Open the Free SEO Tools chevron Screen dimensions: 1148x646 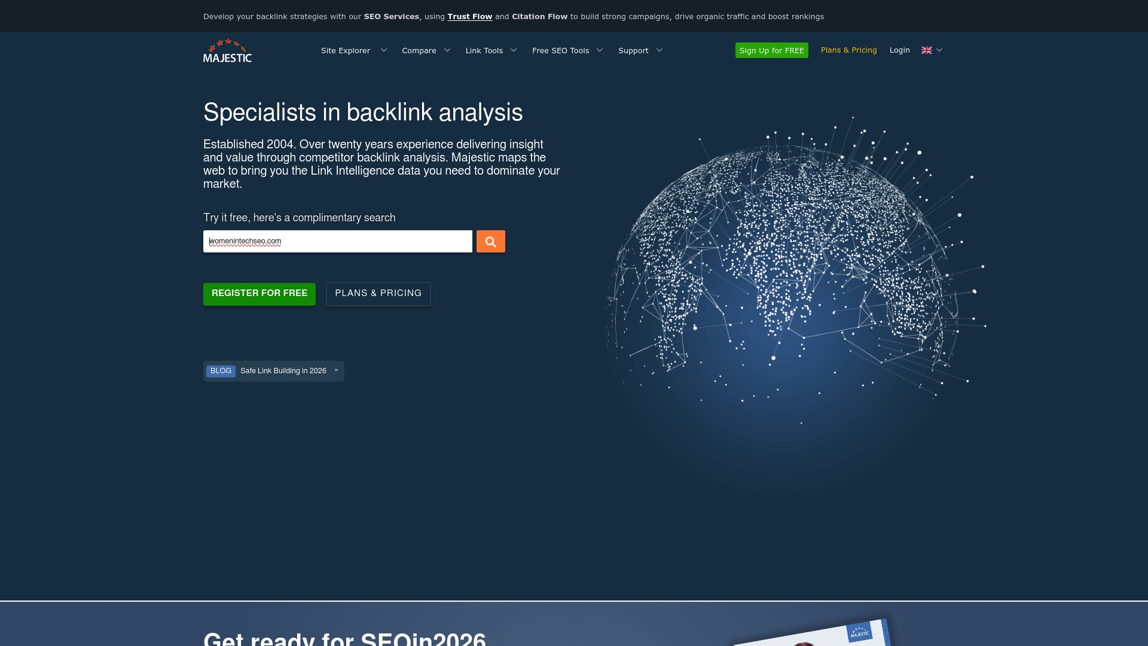(600, 50)
